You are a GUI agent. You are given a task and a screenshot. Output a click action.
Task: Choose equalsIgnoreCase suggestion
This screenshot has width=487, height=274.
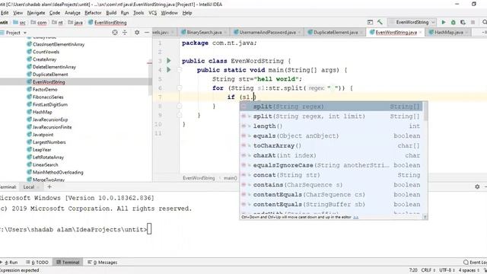pyautogui.click(x=331, y=165)
